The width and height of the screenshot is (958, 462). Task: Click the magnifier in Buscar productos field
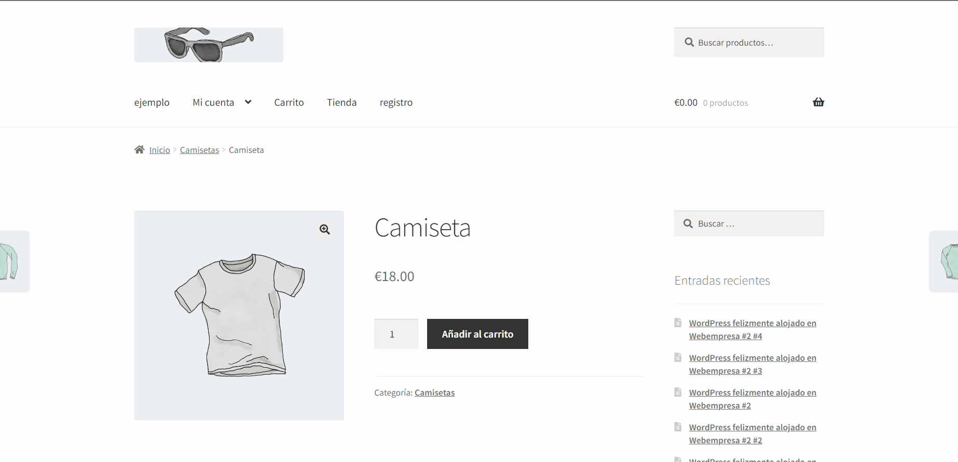689,43
